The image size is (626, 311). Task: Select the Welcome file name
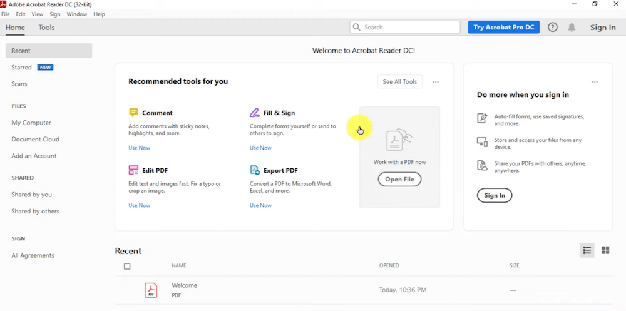pyautogui.click(x=185, y=285)
